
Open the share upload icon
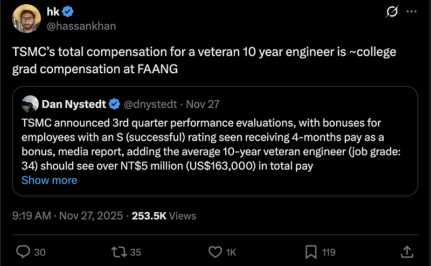click(x=407, y=251)
